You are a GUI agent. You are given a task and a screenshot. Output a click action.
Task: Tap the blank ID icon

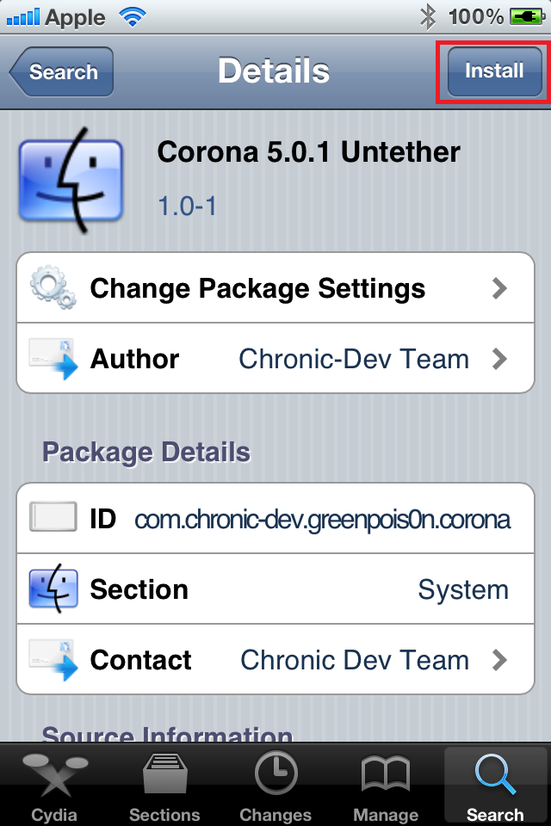[53, 519]
